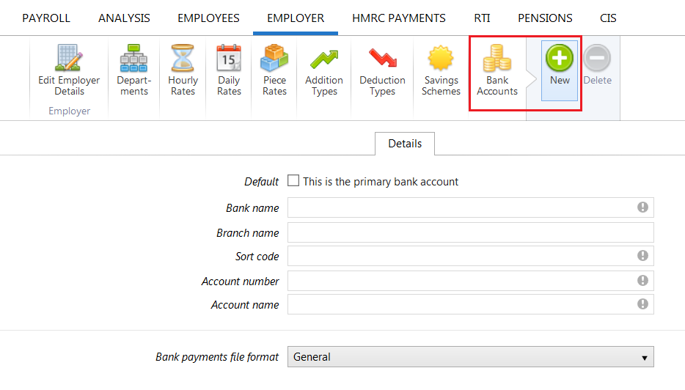Go to the HMRC PAYMENTS tab

[399, 18]
